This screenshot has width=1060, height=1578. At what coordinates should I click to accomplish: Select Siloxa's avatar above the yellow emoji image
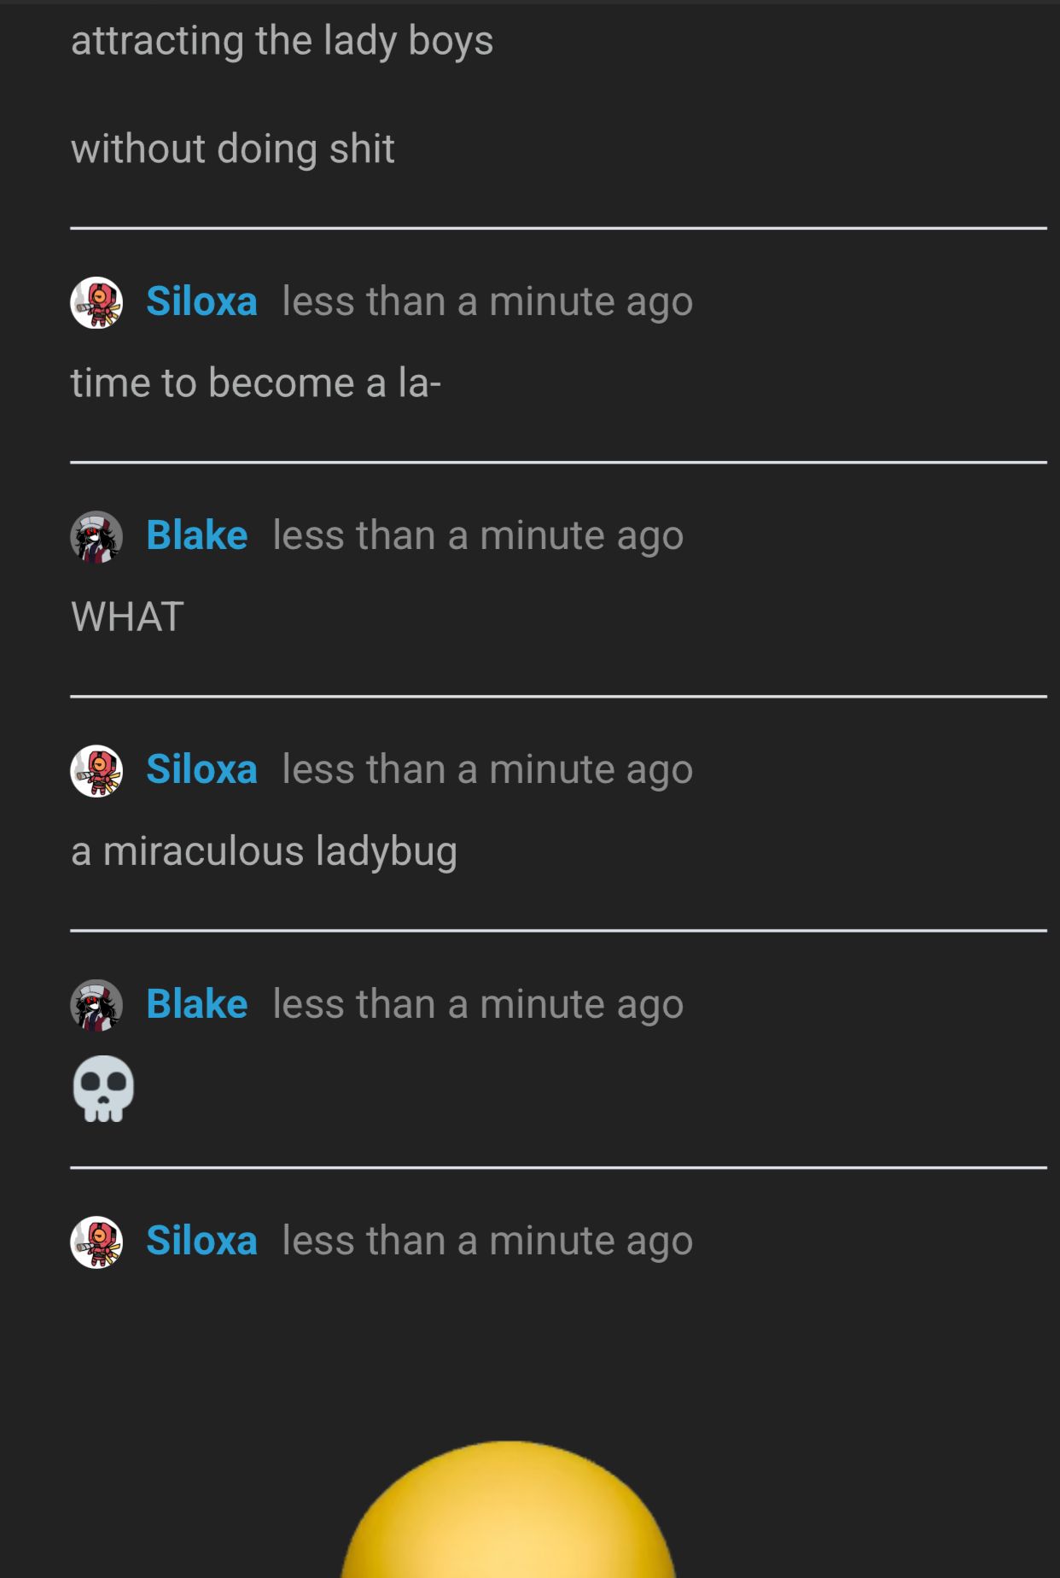pos(96,1242)
